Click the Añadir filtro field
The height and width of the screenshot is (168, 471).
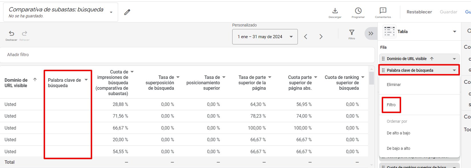pyautogui.click(x=18, y=55)
